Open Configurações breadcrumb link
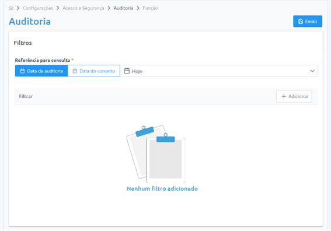Viewport: 331px width, 231px height. [x=38, y=8]
